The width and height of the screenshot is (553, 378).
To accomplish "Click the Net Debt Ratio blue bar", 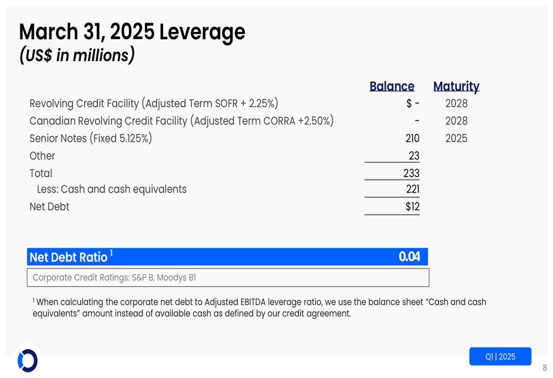I will tap(227, 257).
